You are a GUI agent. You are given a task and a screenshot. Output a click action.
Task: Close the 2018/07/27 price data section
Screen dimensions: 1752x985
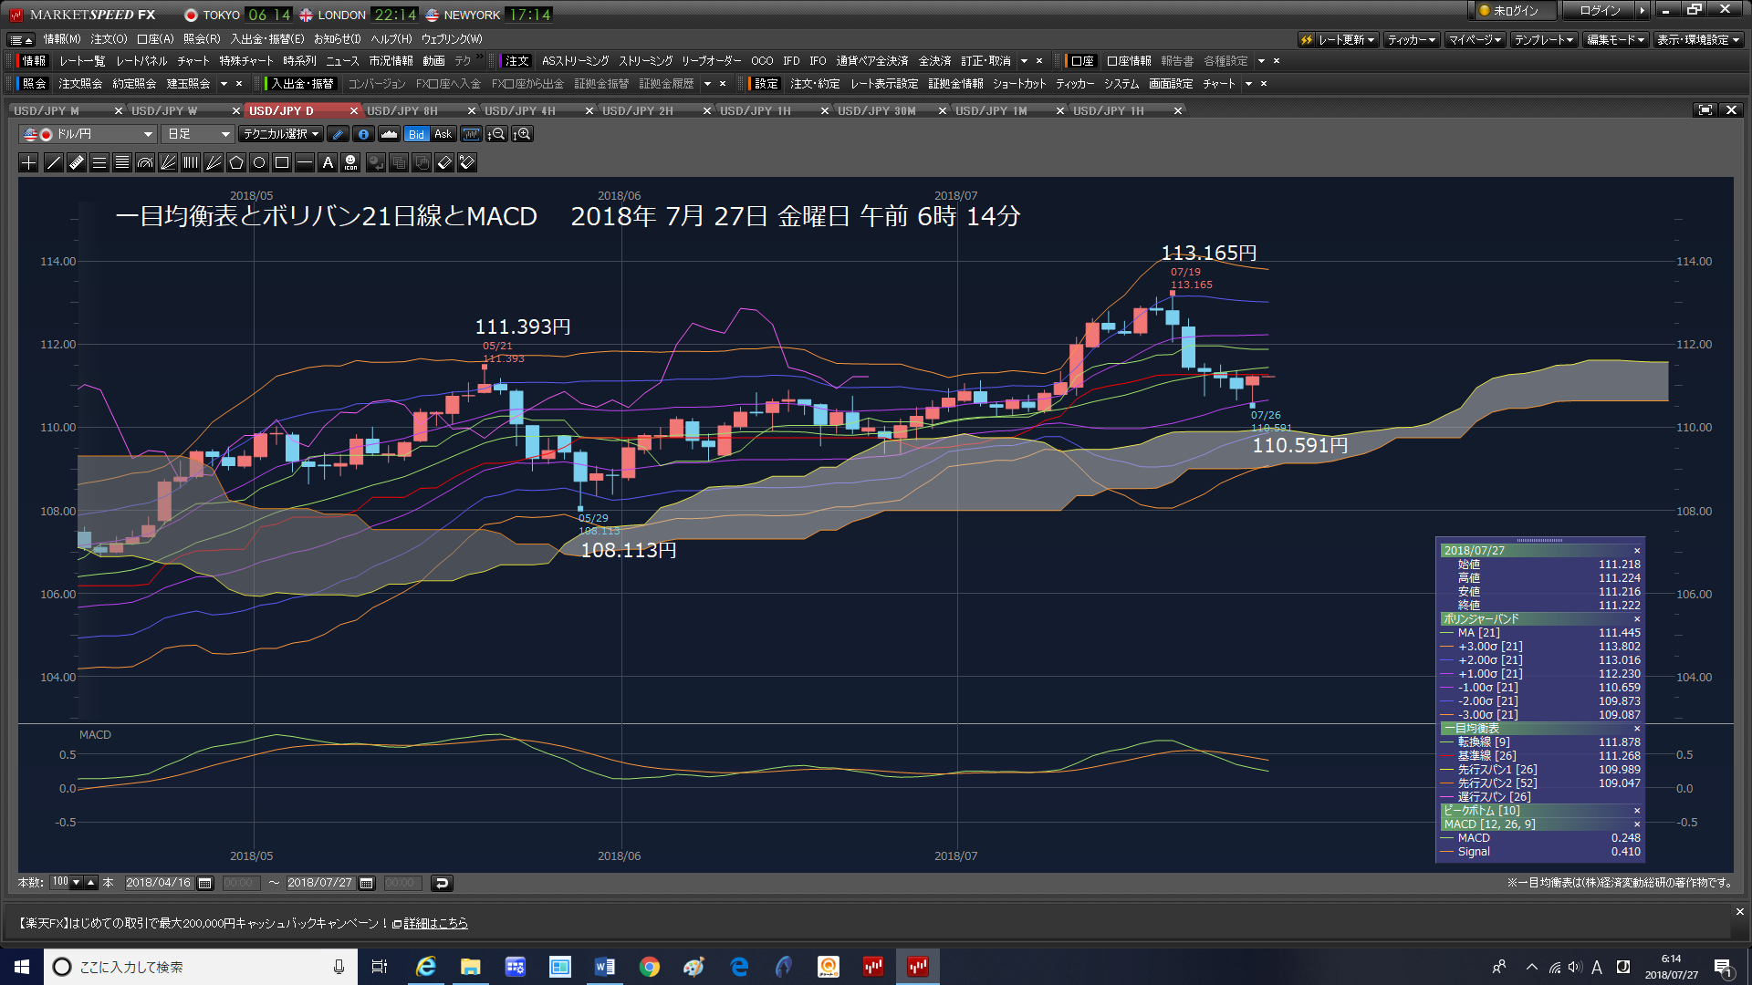click(1636, 551)
